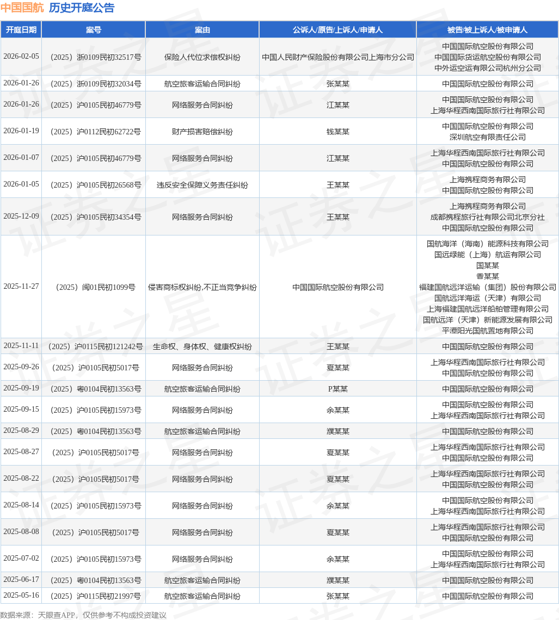Click the 案号 column header
The height and width of the screenshot is (620, 559).
[94, 30]
